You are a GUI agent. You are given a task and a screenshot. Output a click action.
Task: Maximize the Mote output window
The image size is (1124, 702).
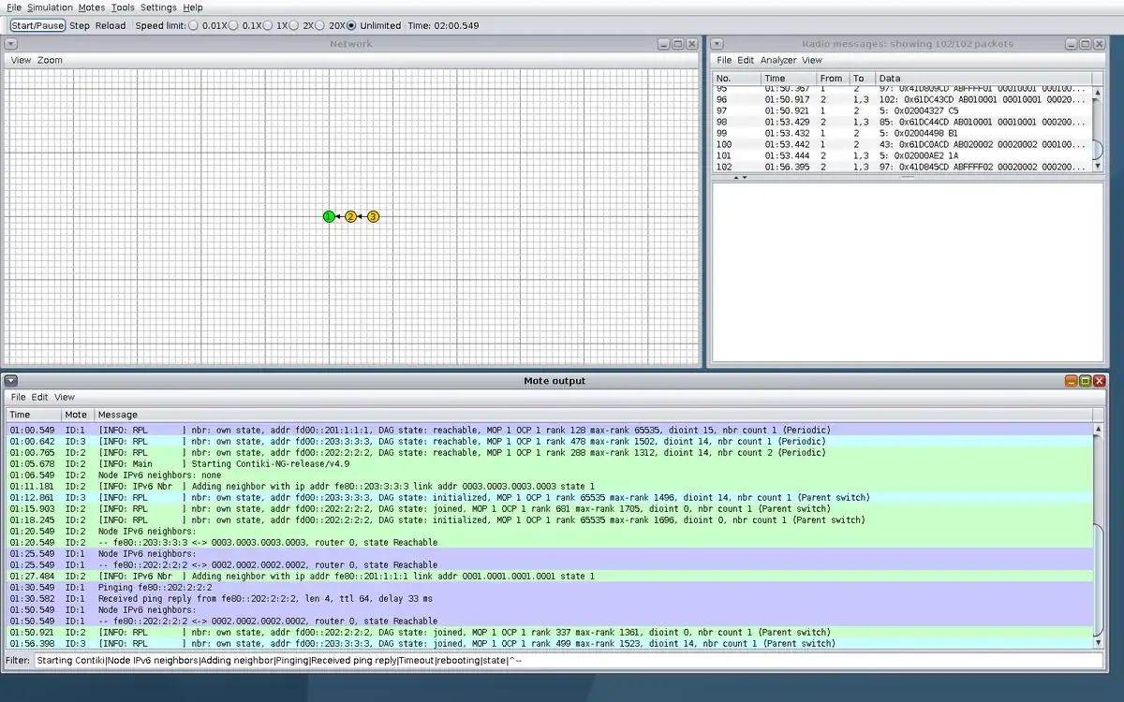(x=1085, y=381)
